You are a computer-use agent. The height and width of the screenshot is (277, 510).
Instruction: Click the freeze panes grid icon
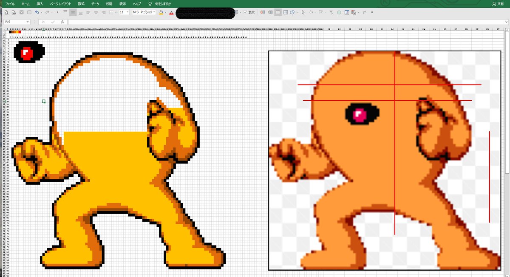pos(286,12)
